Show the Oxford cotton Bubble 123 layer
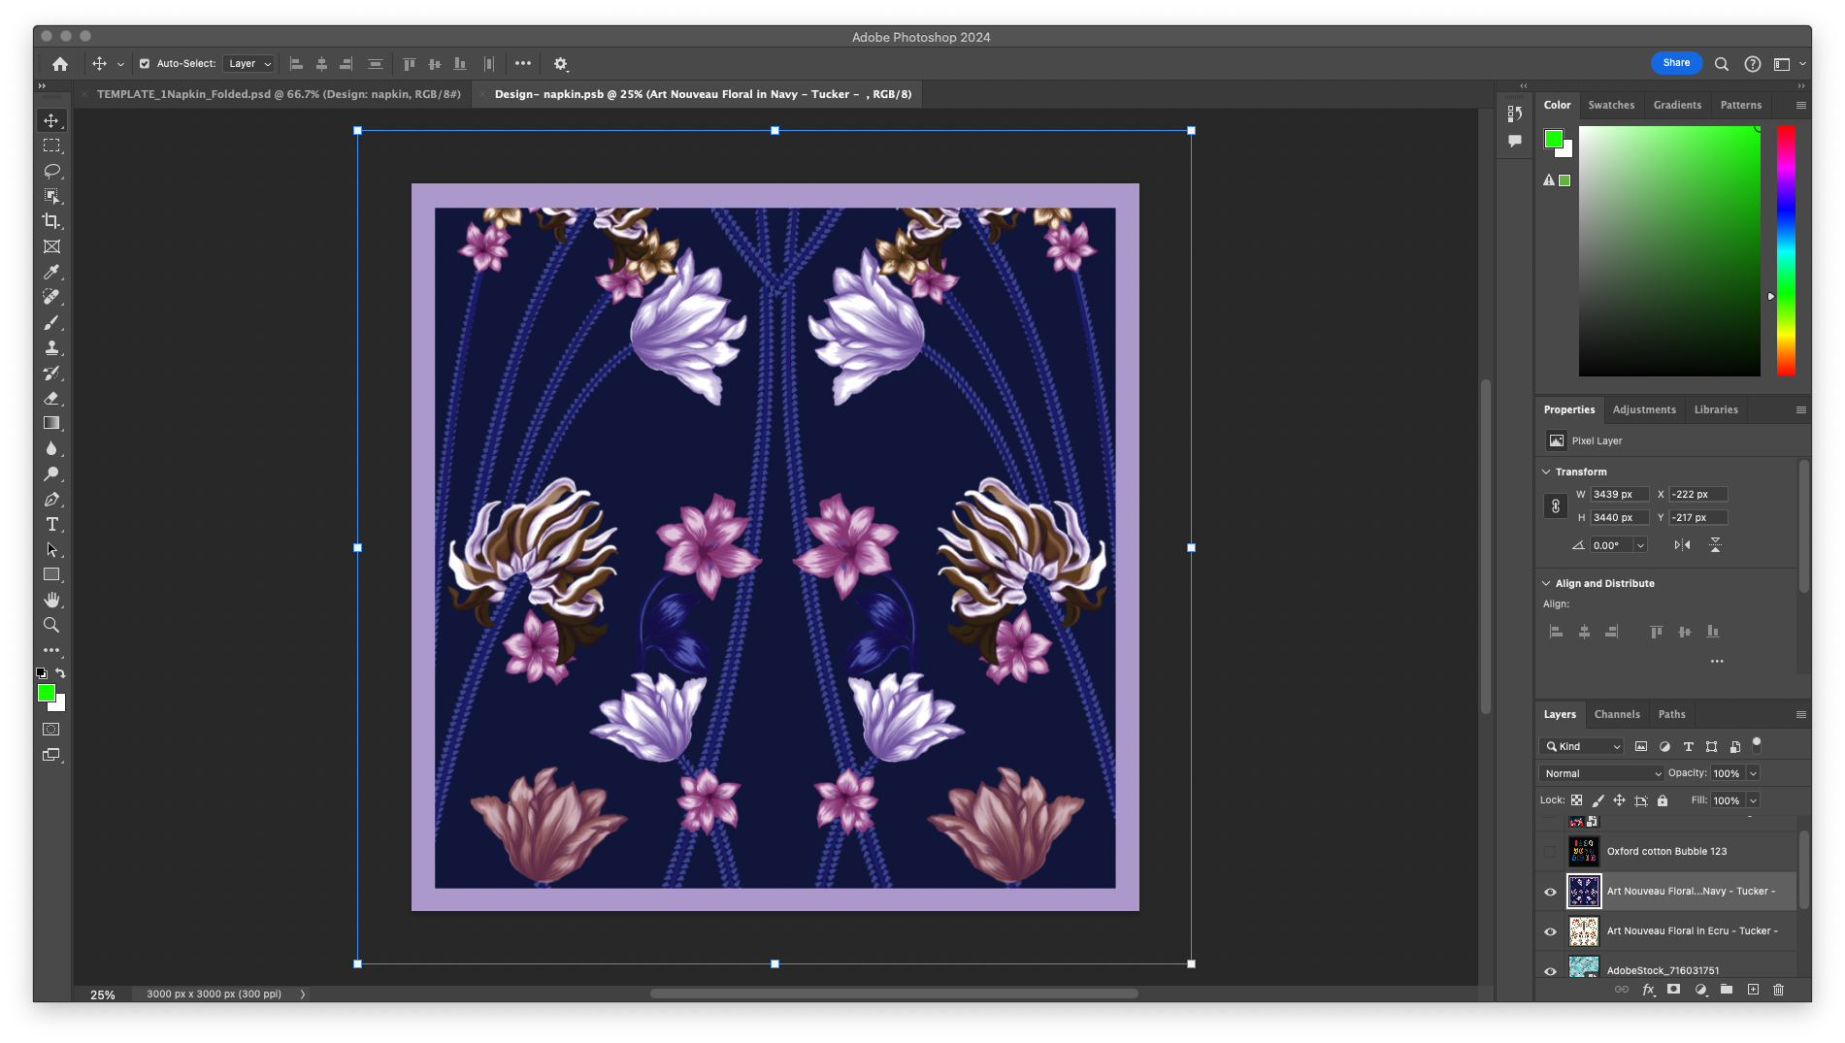 coord(1550,852)
